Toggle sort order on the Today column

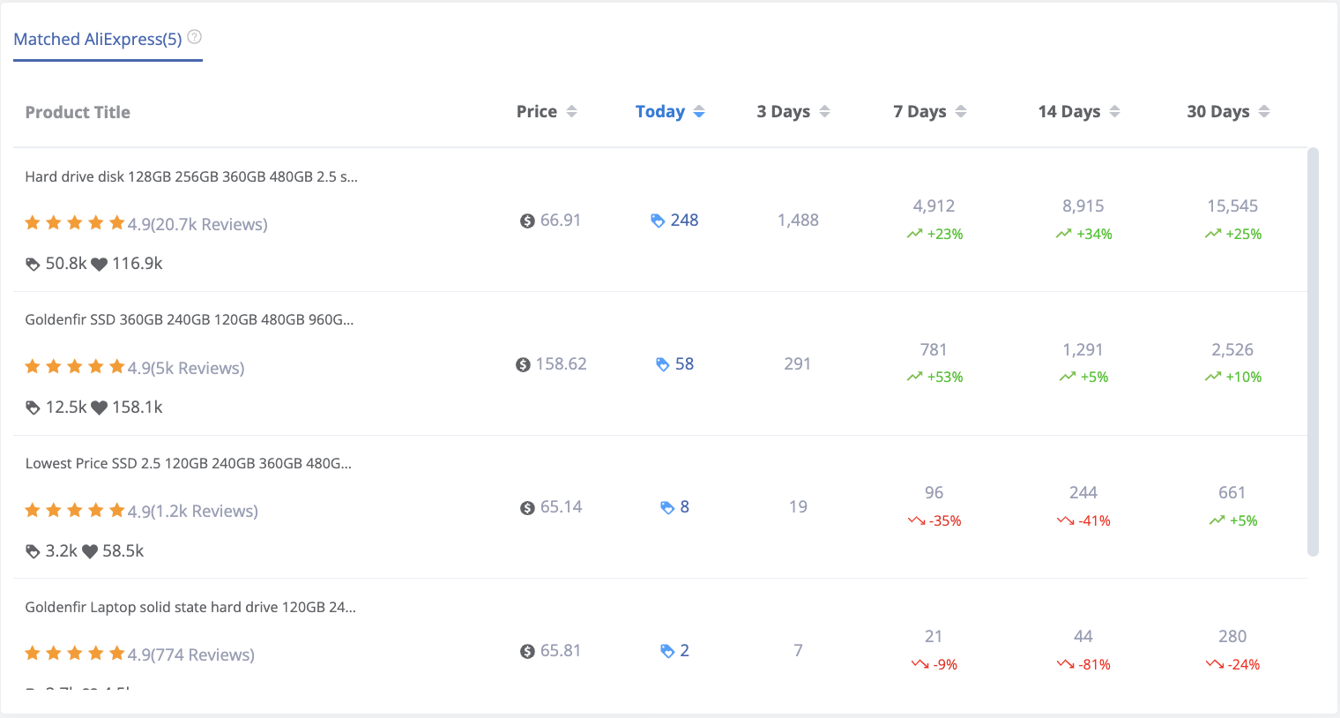tap(699, 111)
